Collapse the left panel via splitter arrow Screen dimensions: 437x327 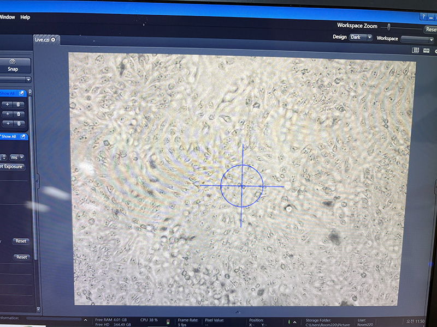(37, 181)
